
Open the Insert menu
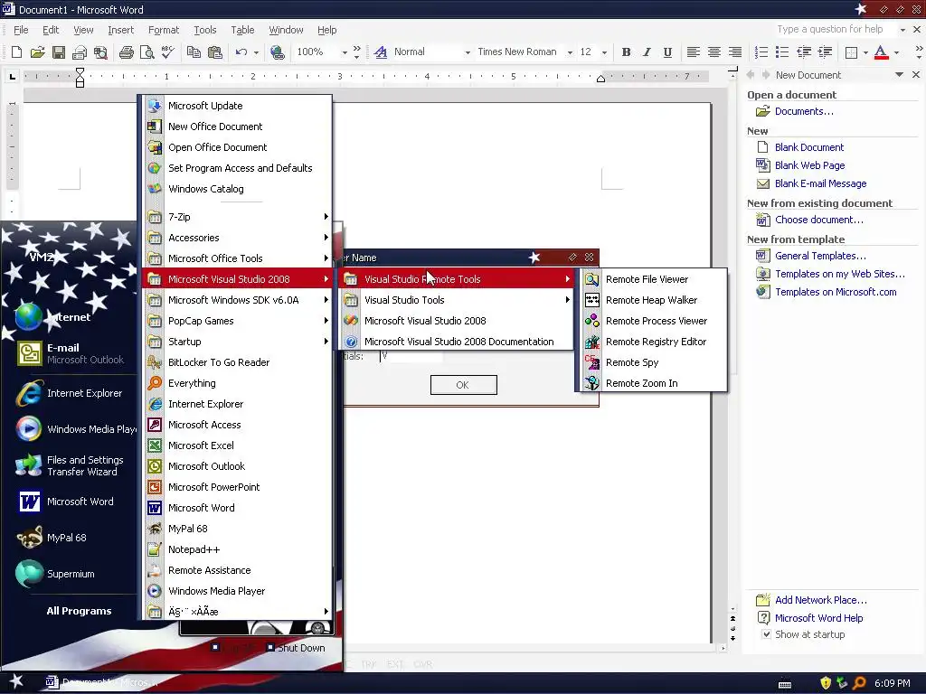(x=120, y=30)
